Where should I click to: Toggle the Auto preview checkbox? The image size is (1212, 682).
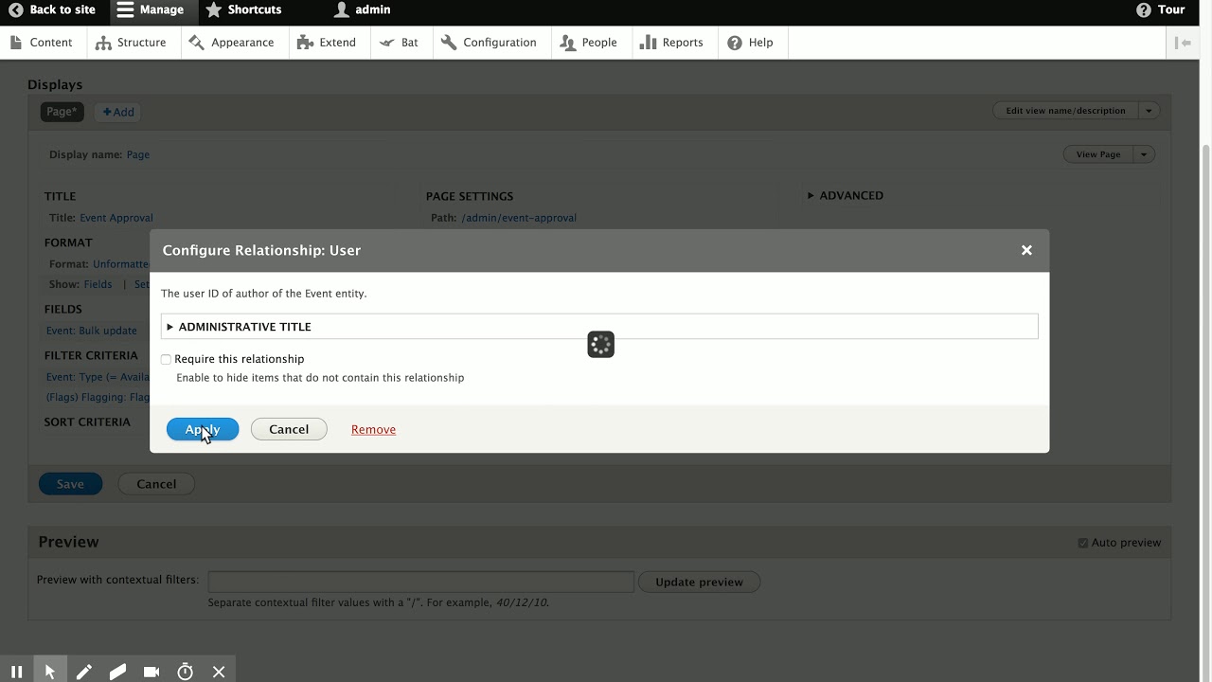click(1082, 543)
